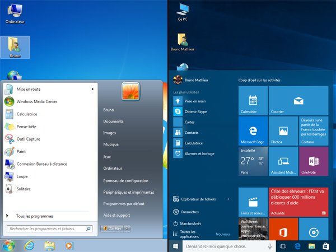Open Films et séries tile

pos(253,202)
